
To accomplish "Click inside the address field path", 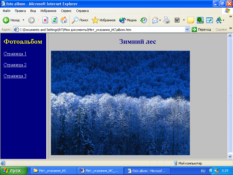I will (x=102, y=30).
